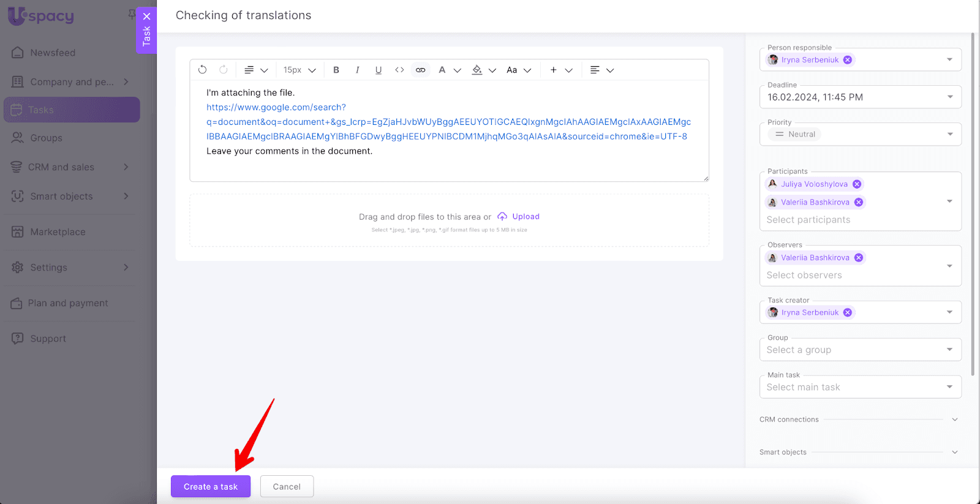Insert code block with angle-brackets icon
Viewport: 980px width, 504px height.
tap(399, 70)
